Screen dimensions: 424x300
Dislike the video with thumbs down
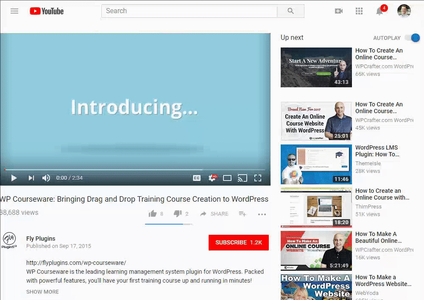[x=178, y=214]
